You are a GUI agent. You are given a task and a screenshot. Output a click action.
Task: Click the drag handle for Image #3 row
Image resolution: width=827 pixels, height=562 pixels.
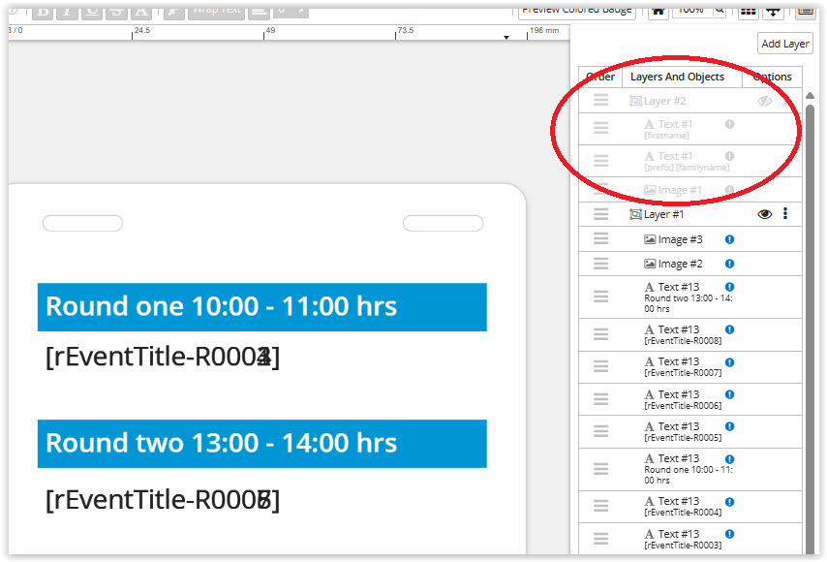600,239
